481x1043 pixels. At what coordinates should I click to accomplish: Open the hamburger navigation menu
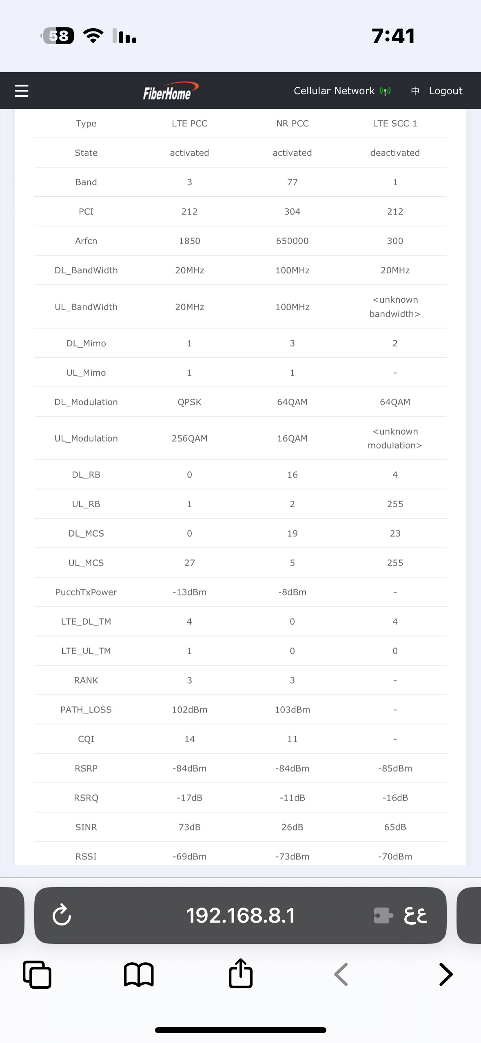click(22, 91)
